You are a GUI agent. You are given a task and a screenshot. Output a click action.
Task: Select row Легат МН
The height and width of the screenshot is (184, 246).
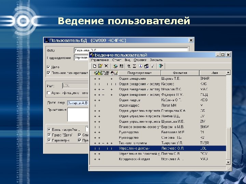[158, 105]
